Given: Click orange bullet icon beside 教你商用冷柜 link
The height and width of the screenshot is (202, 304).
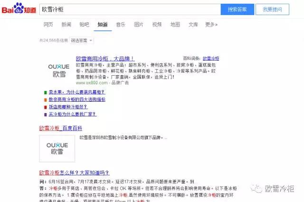Looking at the screenshot, I should click(46, 100).
